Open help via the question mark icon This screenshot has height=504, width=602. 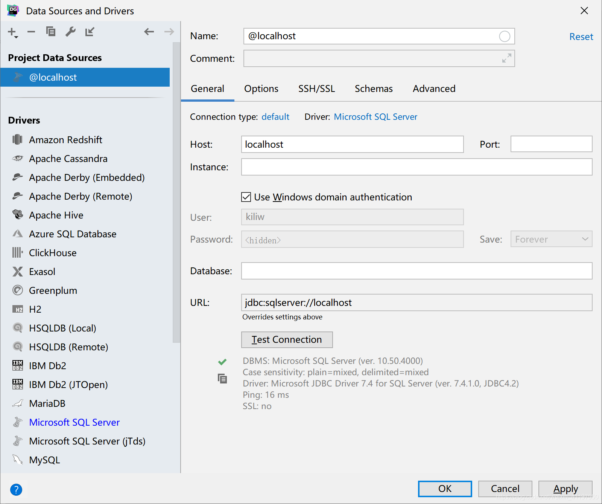pyautogui.click(x=16, y=489)
